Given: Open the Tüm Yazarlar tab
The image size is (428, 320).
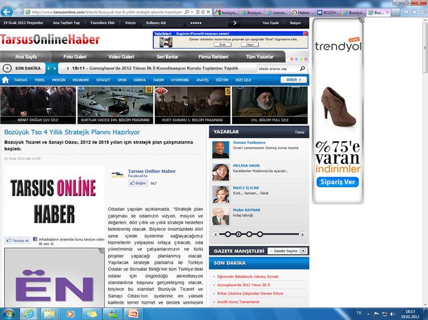Looking at the screenshot, I should (260, 57).
